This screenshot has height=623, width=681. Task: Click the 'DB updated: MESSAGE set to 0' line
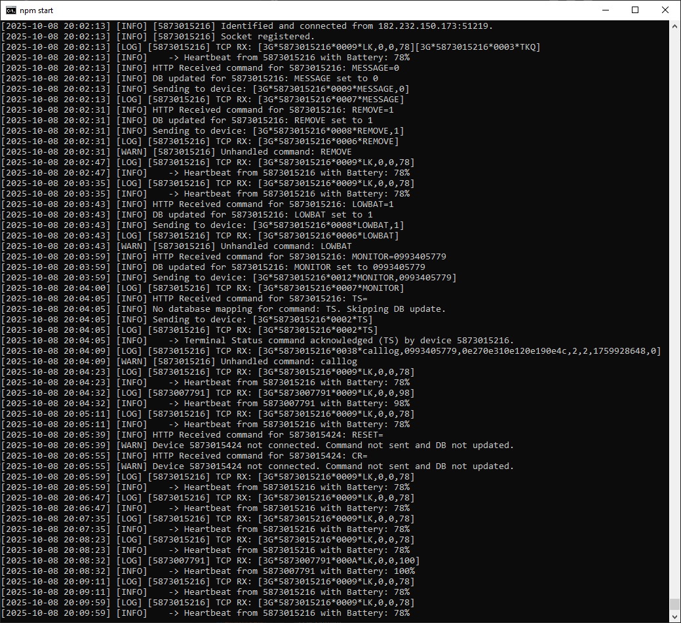(x=265, y=79)
